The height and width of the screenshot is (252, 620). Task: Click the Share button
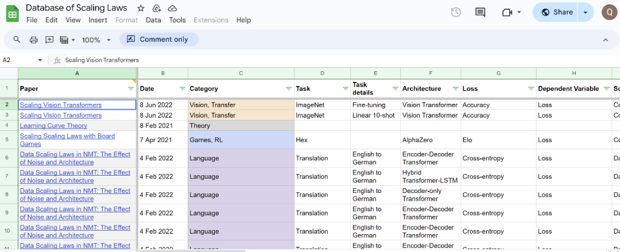(x=557, y=12)
